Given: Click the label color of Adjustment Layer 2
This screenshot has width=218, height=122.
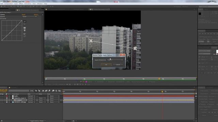Looking at the screenshot, I should [x=7, y=98].
